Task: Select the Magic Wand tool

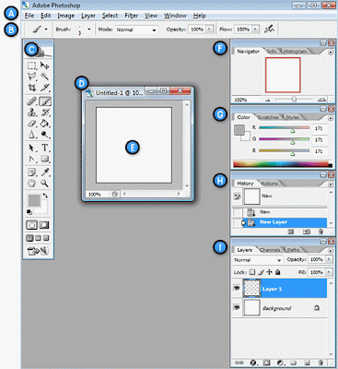Action: pos(44,77)
